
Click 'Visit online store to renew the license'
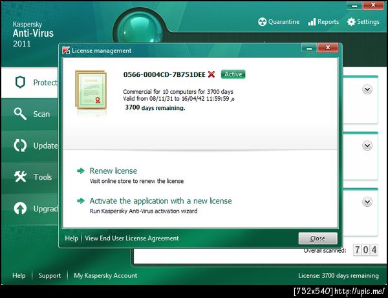(136, 181)
